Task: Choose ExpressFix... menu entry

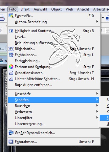Action: point(54,16)
